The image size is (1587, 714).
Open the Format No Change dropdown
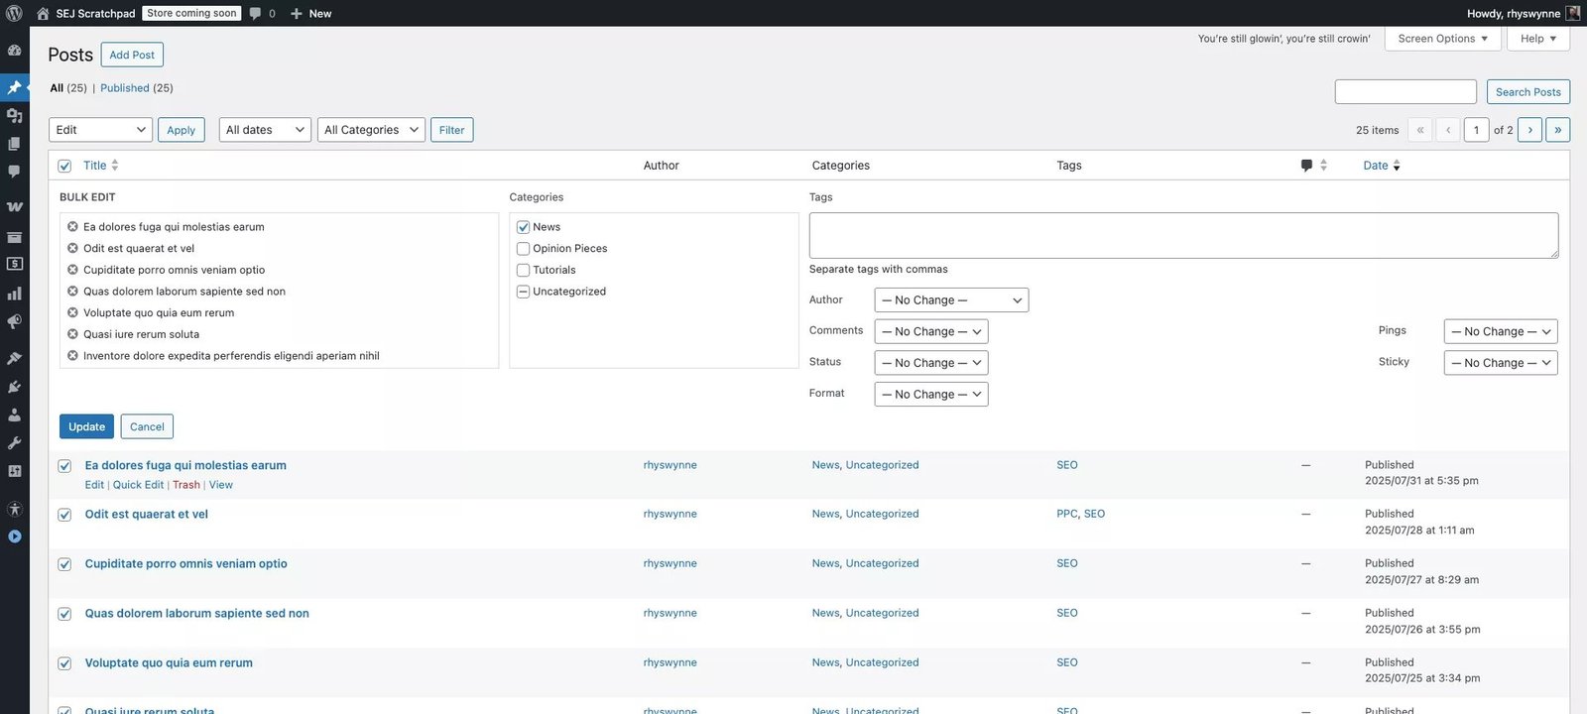930,394
